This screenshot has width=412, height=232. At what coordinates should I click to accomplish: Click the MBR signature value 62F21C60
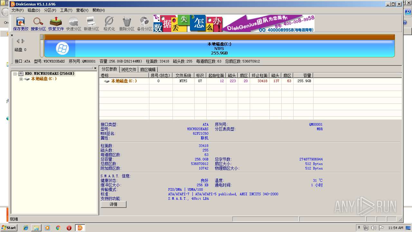[x=201, y=133]
